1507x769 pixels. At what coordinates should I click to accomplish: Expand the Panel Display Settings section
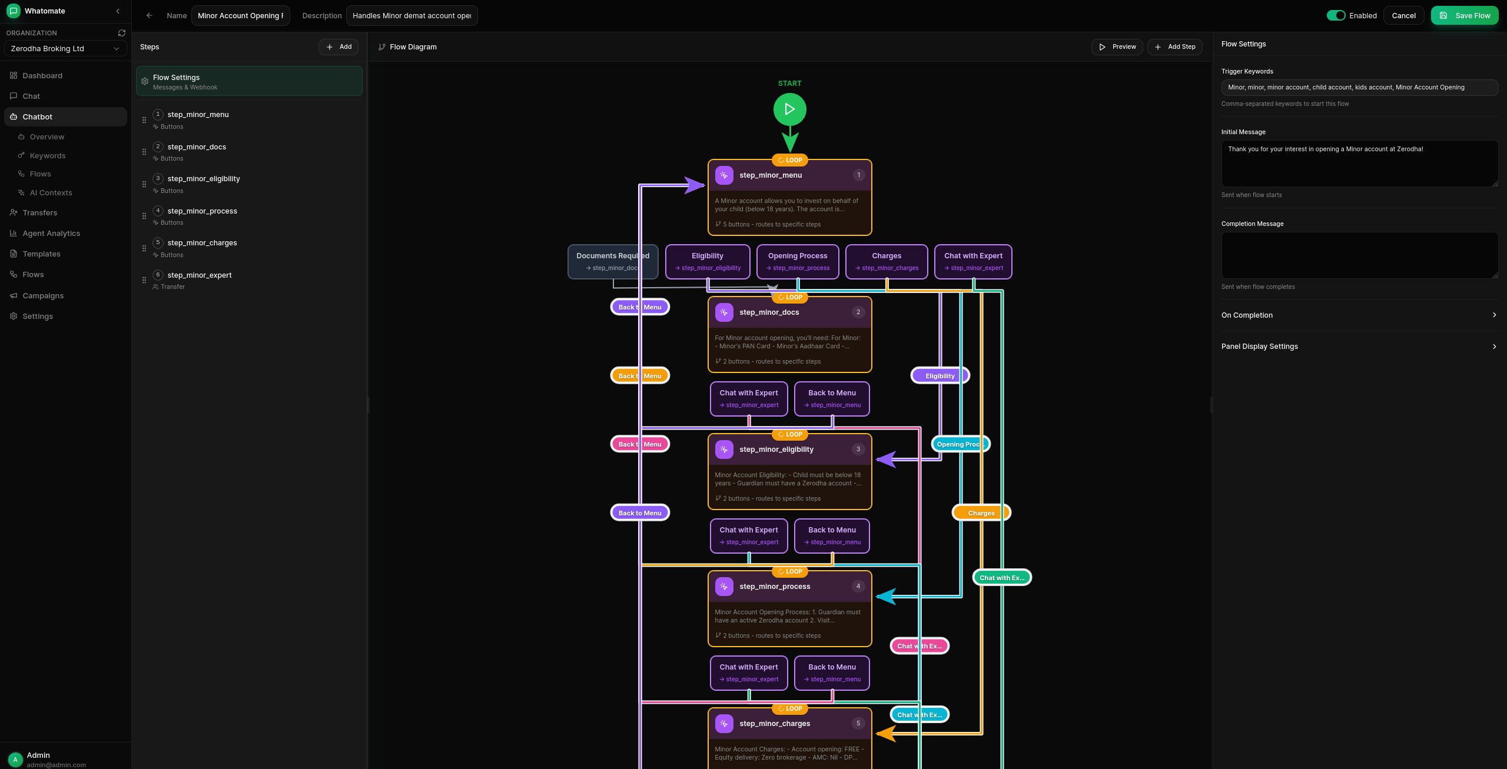coord(1360,347)
